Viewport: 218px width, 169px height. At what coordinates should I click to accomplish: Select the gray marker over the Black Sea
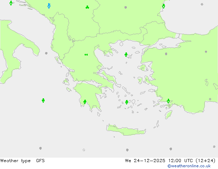(x=202, y=4)
